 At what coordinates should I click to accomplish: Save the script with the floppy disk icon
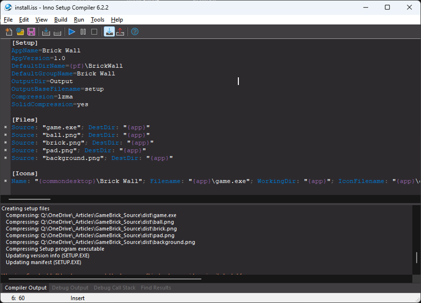(31, 32)
